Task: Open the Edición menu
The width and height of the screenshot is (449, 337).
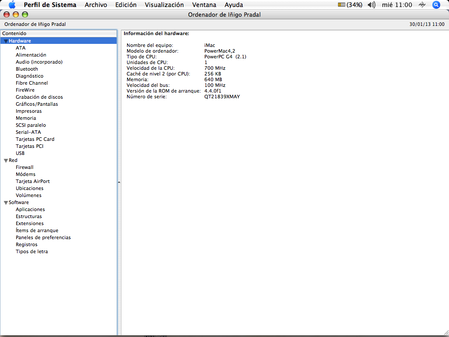Action: 126,5
